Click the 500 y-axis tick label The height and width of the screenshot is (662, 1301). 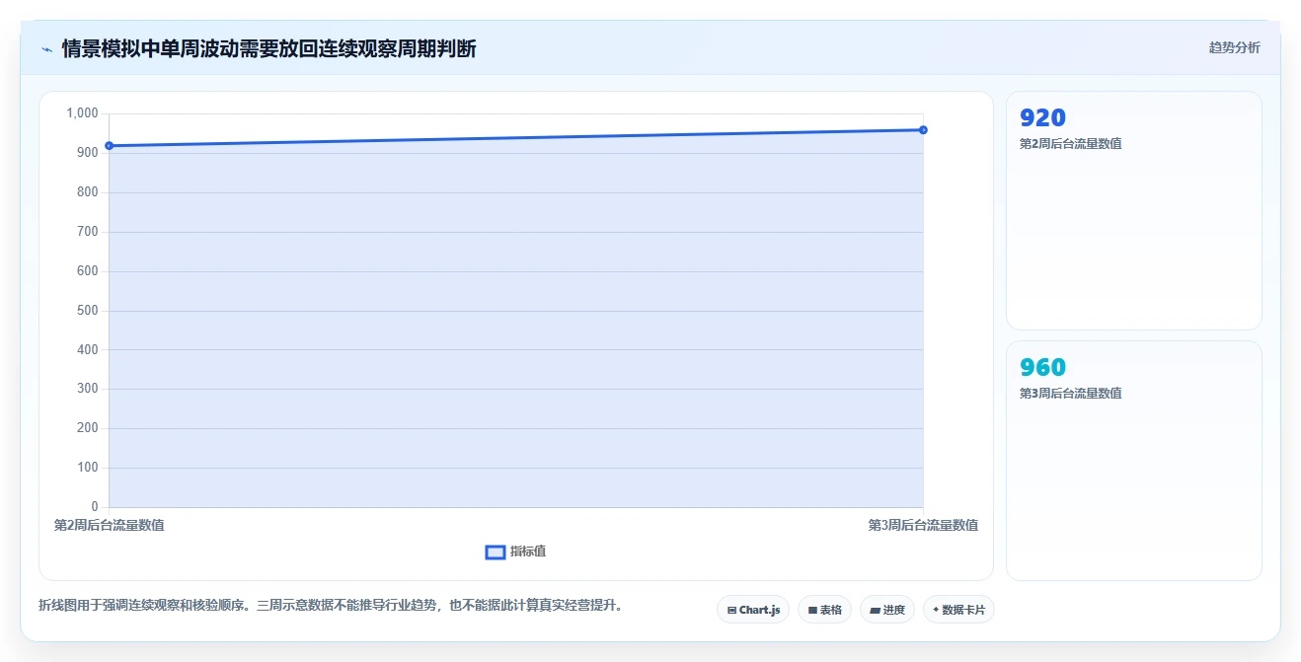coord(88,311)
